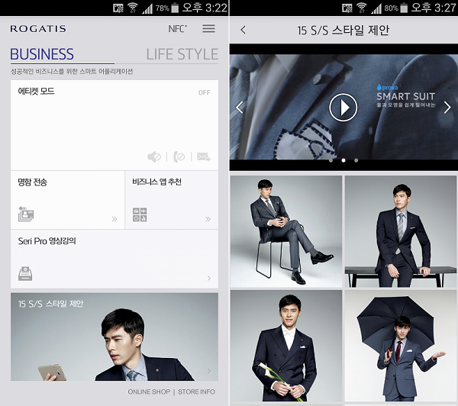Open the ONLINE SHOP link

pos(149,392)
